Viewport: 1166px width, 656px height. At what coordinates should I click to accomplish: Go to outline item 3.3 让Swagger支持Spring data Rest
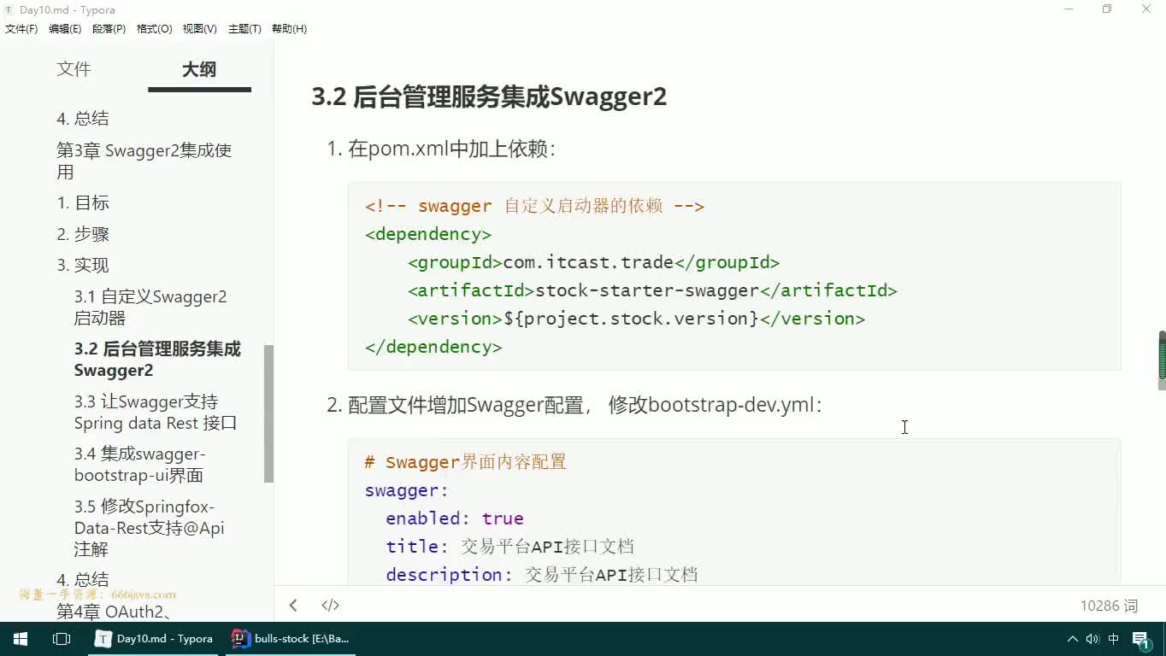tap(156, 412)
